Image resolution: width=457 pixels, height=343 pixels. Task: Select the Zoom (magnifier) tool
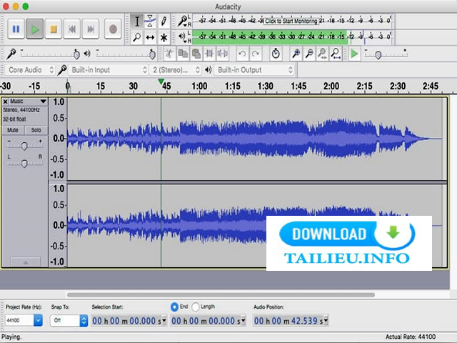(x=136, y=37)
